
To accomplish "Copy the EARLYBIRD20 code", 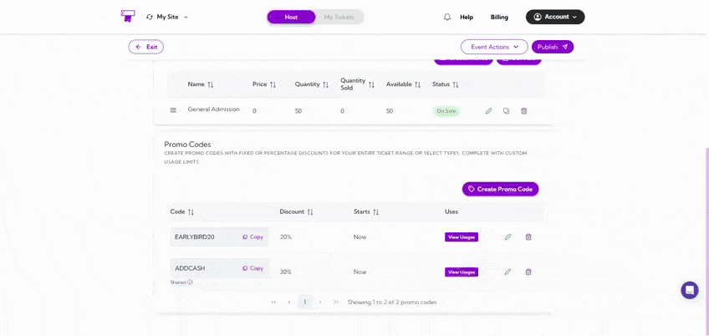I will [252, 237].
